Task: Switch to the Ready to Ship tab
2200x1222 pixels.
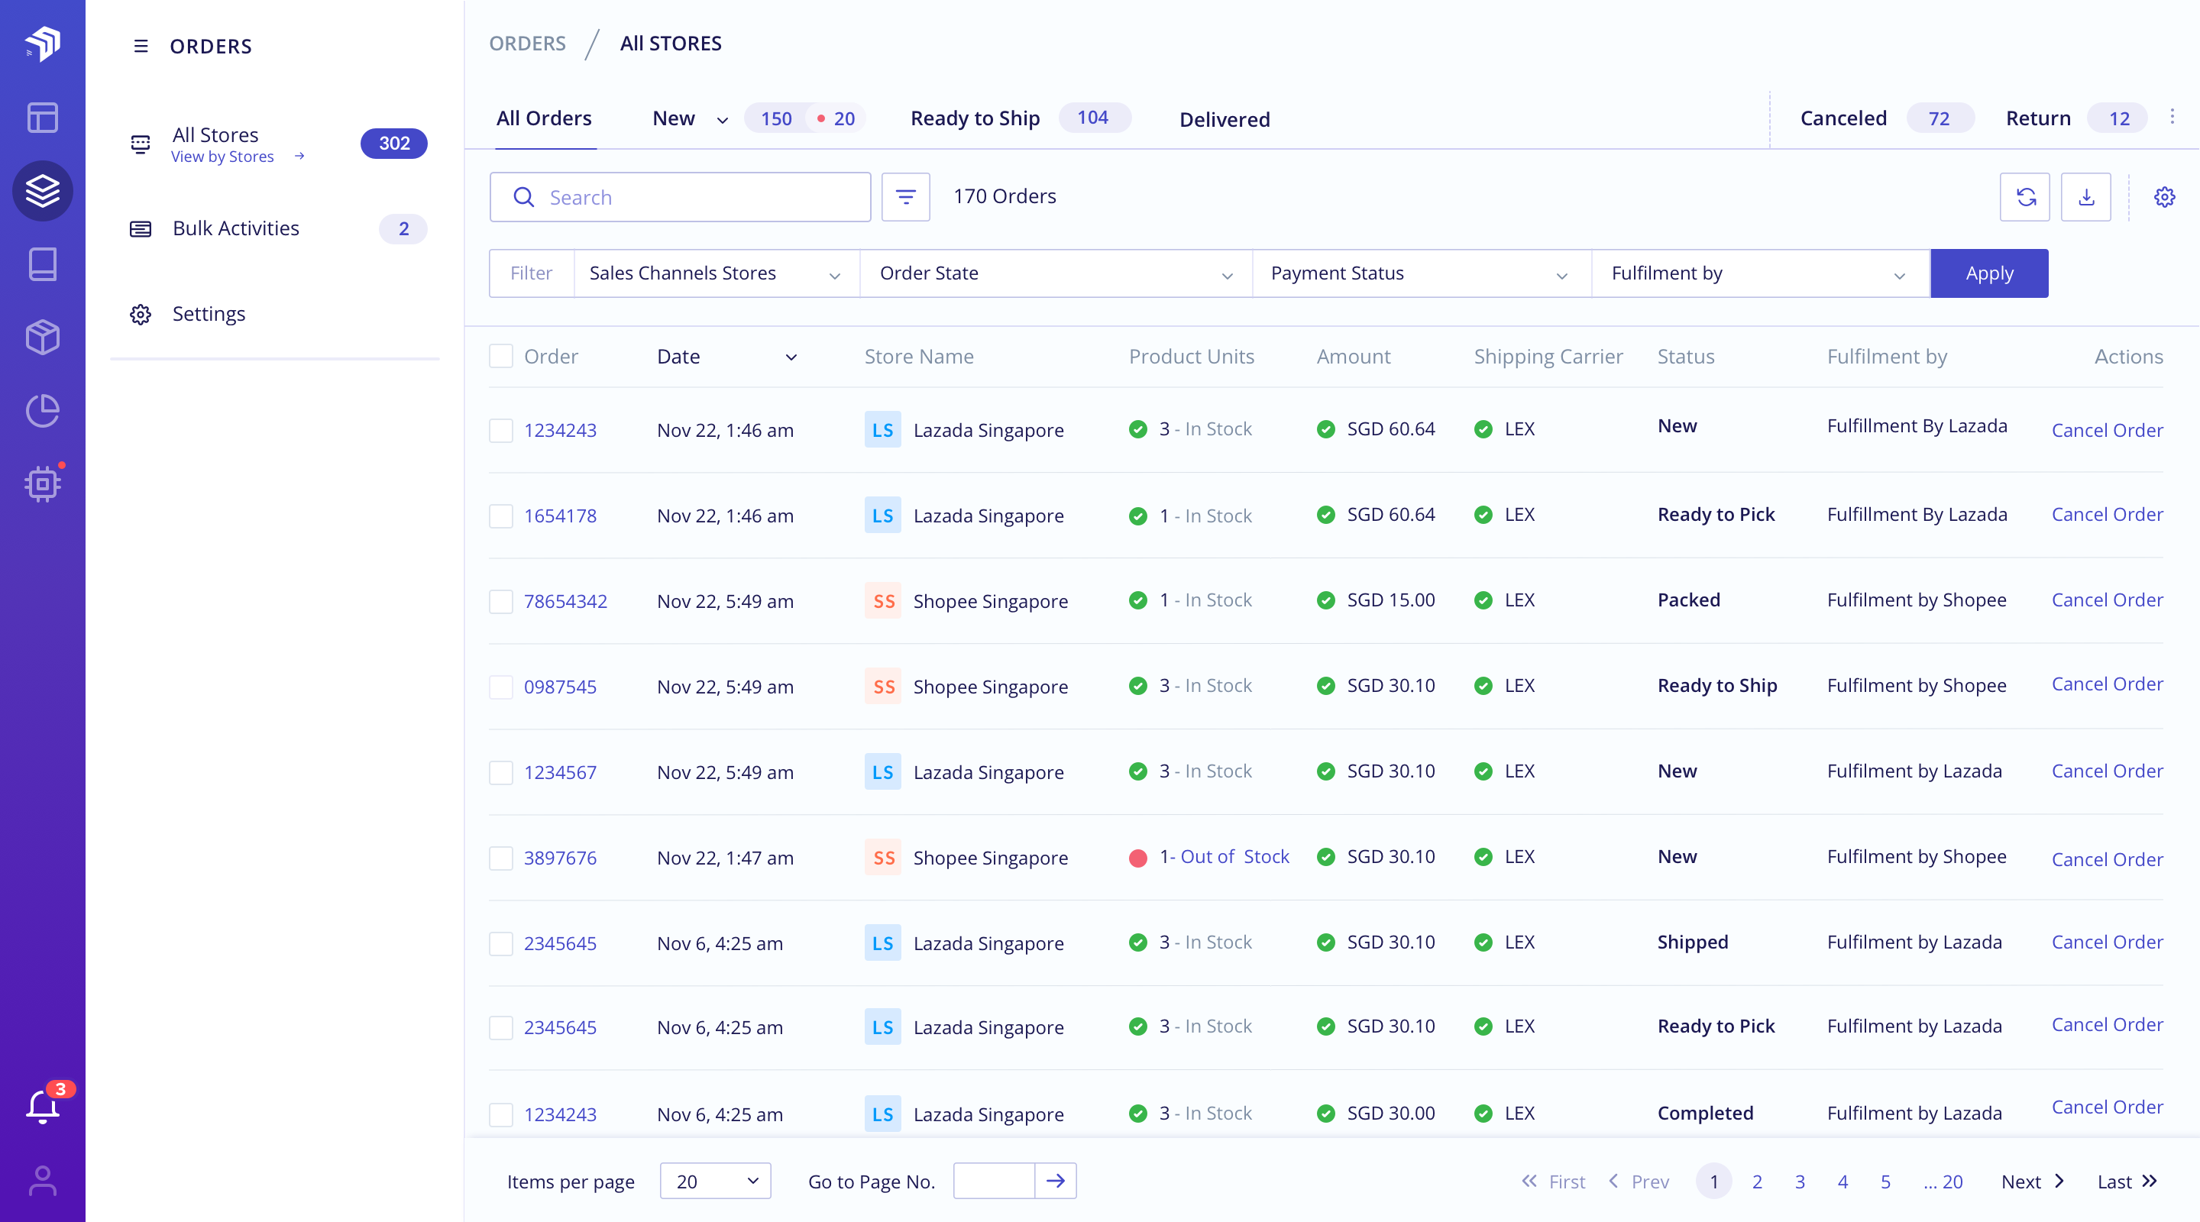Action: [975, 118]
